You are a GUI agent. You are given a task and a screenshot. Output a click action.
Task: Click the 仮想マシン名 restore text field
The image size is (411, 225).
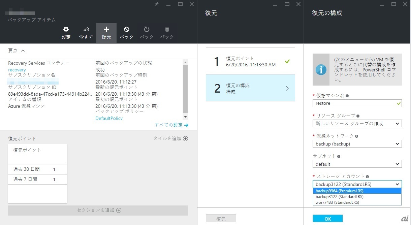354,103
